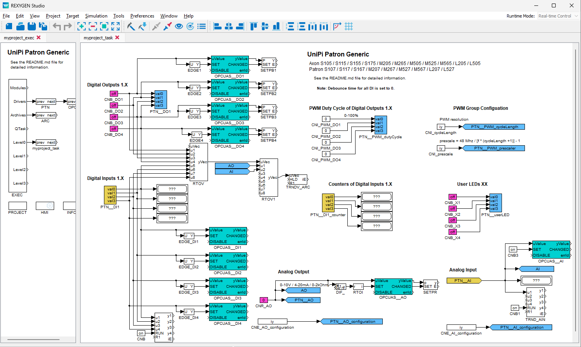Toggle the CNB_X1 off switch block

pyautogui.click(x=452, y=197)
